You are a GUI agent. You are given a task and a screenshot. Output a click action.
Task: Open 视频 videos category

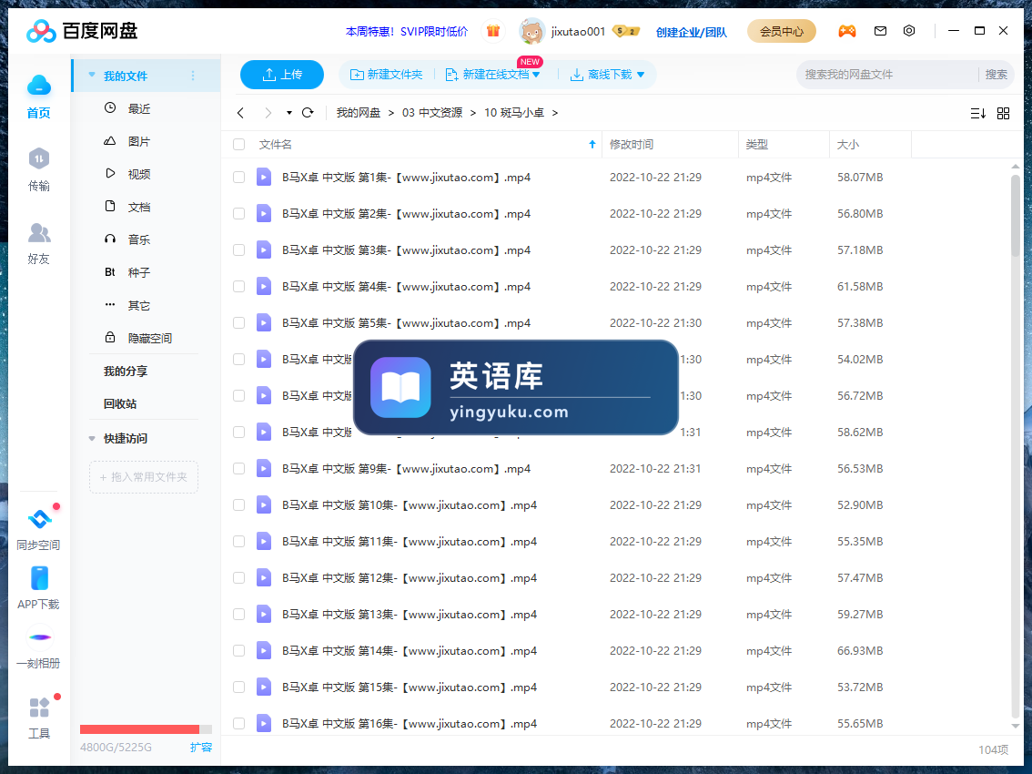click(139, 174)
